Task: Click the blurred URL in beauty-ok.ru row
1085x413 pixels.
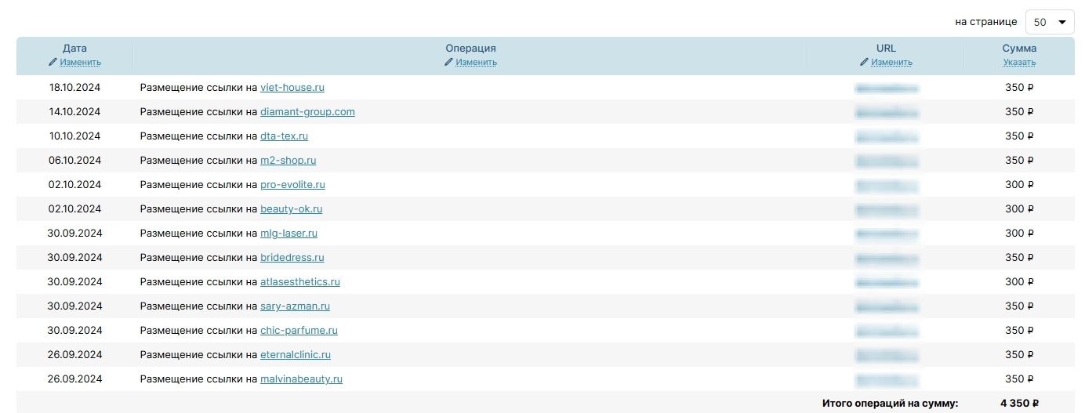Action: click(x=887, y=209)
